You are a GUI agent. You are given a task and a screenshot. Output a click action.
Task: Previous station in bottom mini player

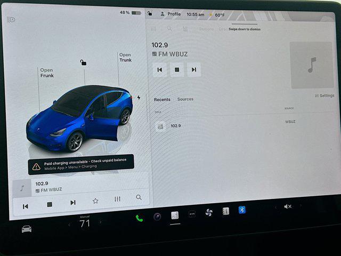pos(25,206)
